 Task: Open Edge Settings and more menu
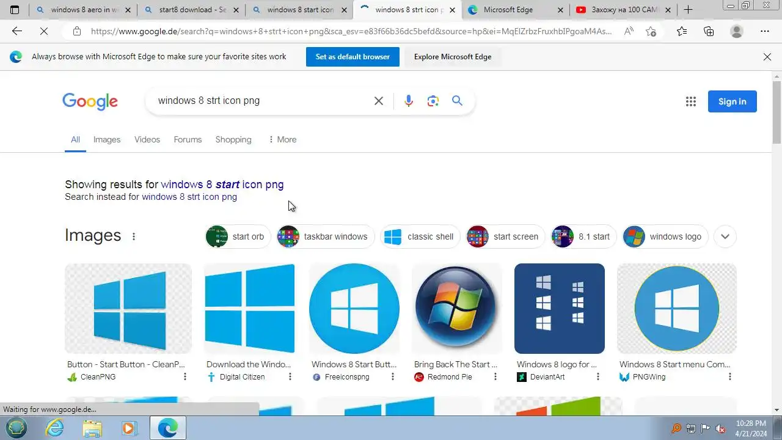point(765,31)
